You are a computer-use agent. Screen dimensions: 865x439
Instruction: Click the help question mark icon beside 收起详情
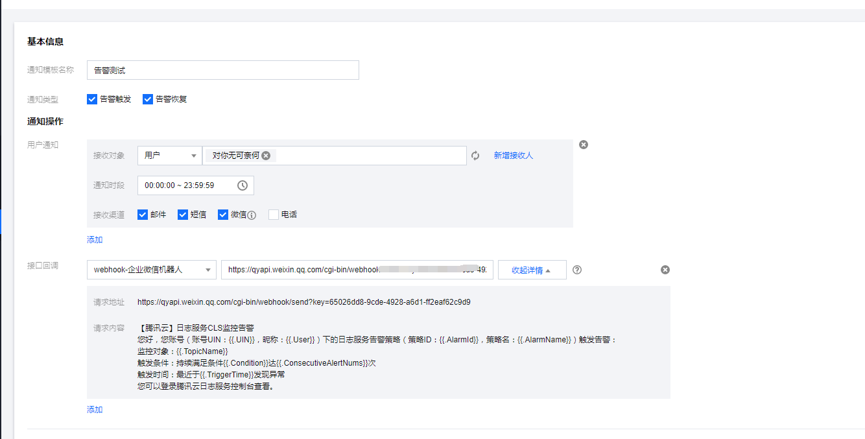click(x=577, y=270)
